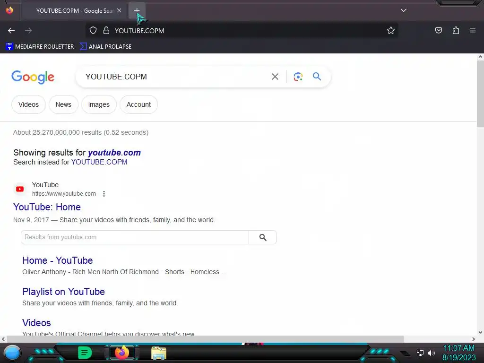This screenshot has width=484, height=363.
Task: Click the horizontal scrollbar right arrow
Action: pos(474,339)
